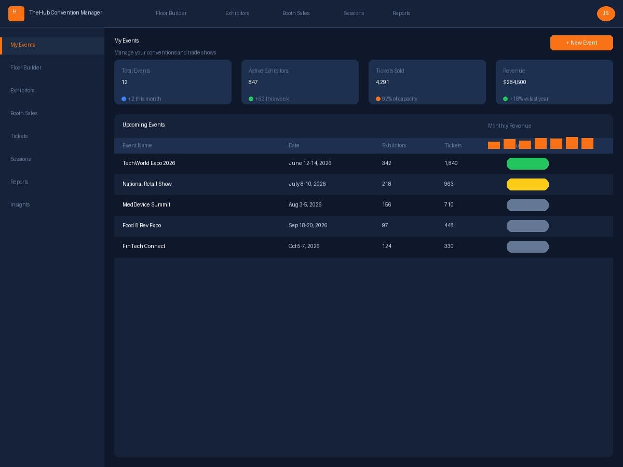Click the Event Name column header
Screen dimensions: 623x467
point(137,146)
